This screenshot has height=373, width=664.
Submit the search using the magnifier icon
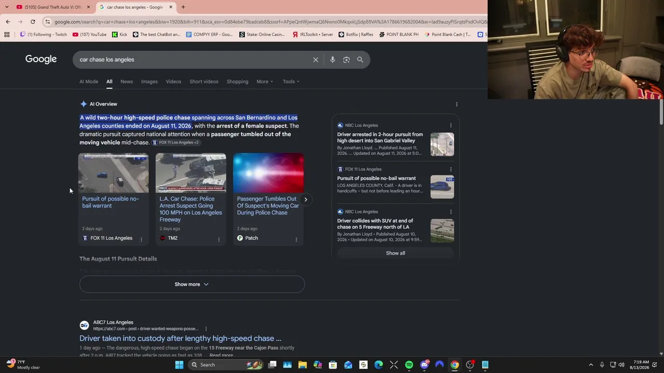360,60
